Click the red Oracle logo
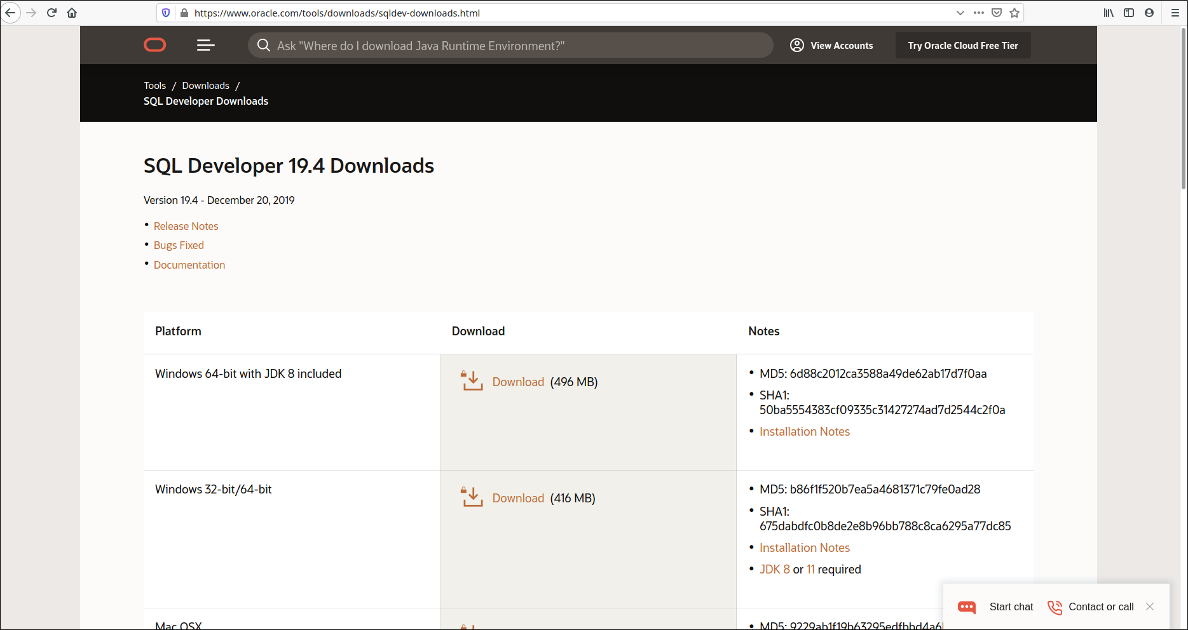 [x=155, y=45]
